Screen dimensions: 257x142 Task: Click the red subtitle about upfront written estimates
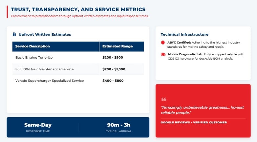click(x=79, y=16)
